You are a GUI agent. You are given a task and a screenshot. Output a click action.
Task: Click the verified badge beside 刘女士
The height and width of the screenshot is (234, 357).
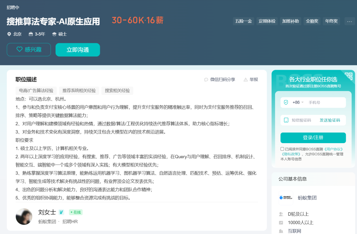[61, 212]
